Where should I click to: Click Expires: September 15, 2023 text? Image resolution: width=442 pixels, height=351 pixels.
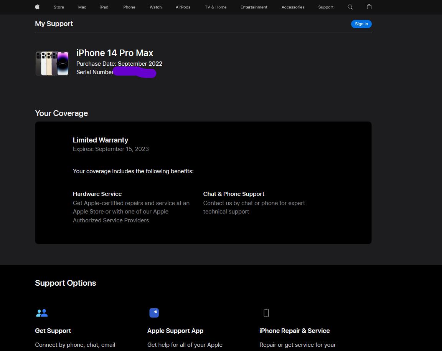[111, 149]
